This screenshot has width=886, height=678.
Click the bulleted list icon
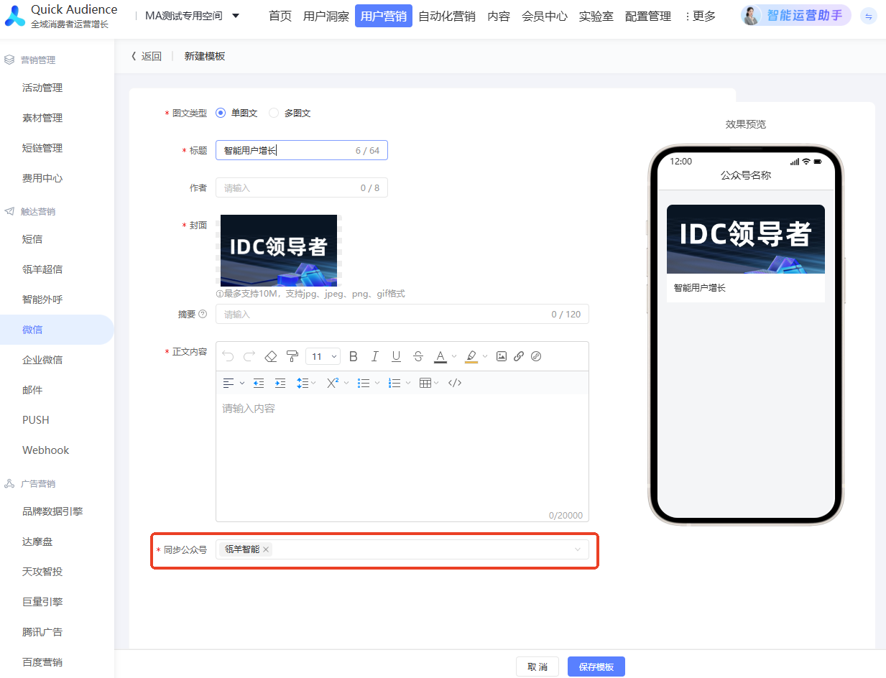pyautogui.click(x=364, y=383)
